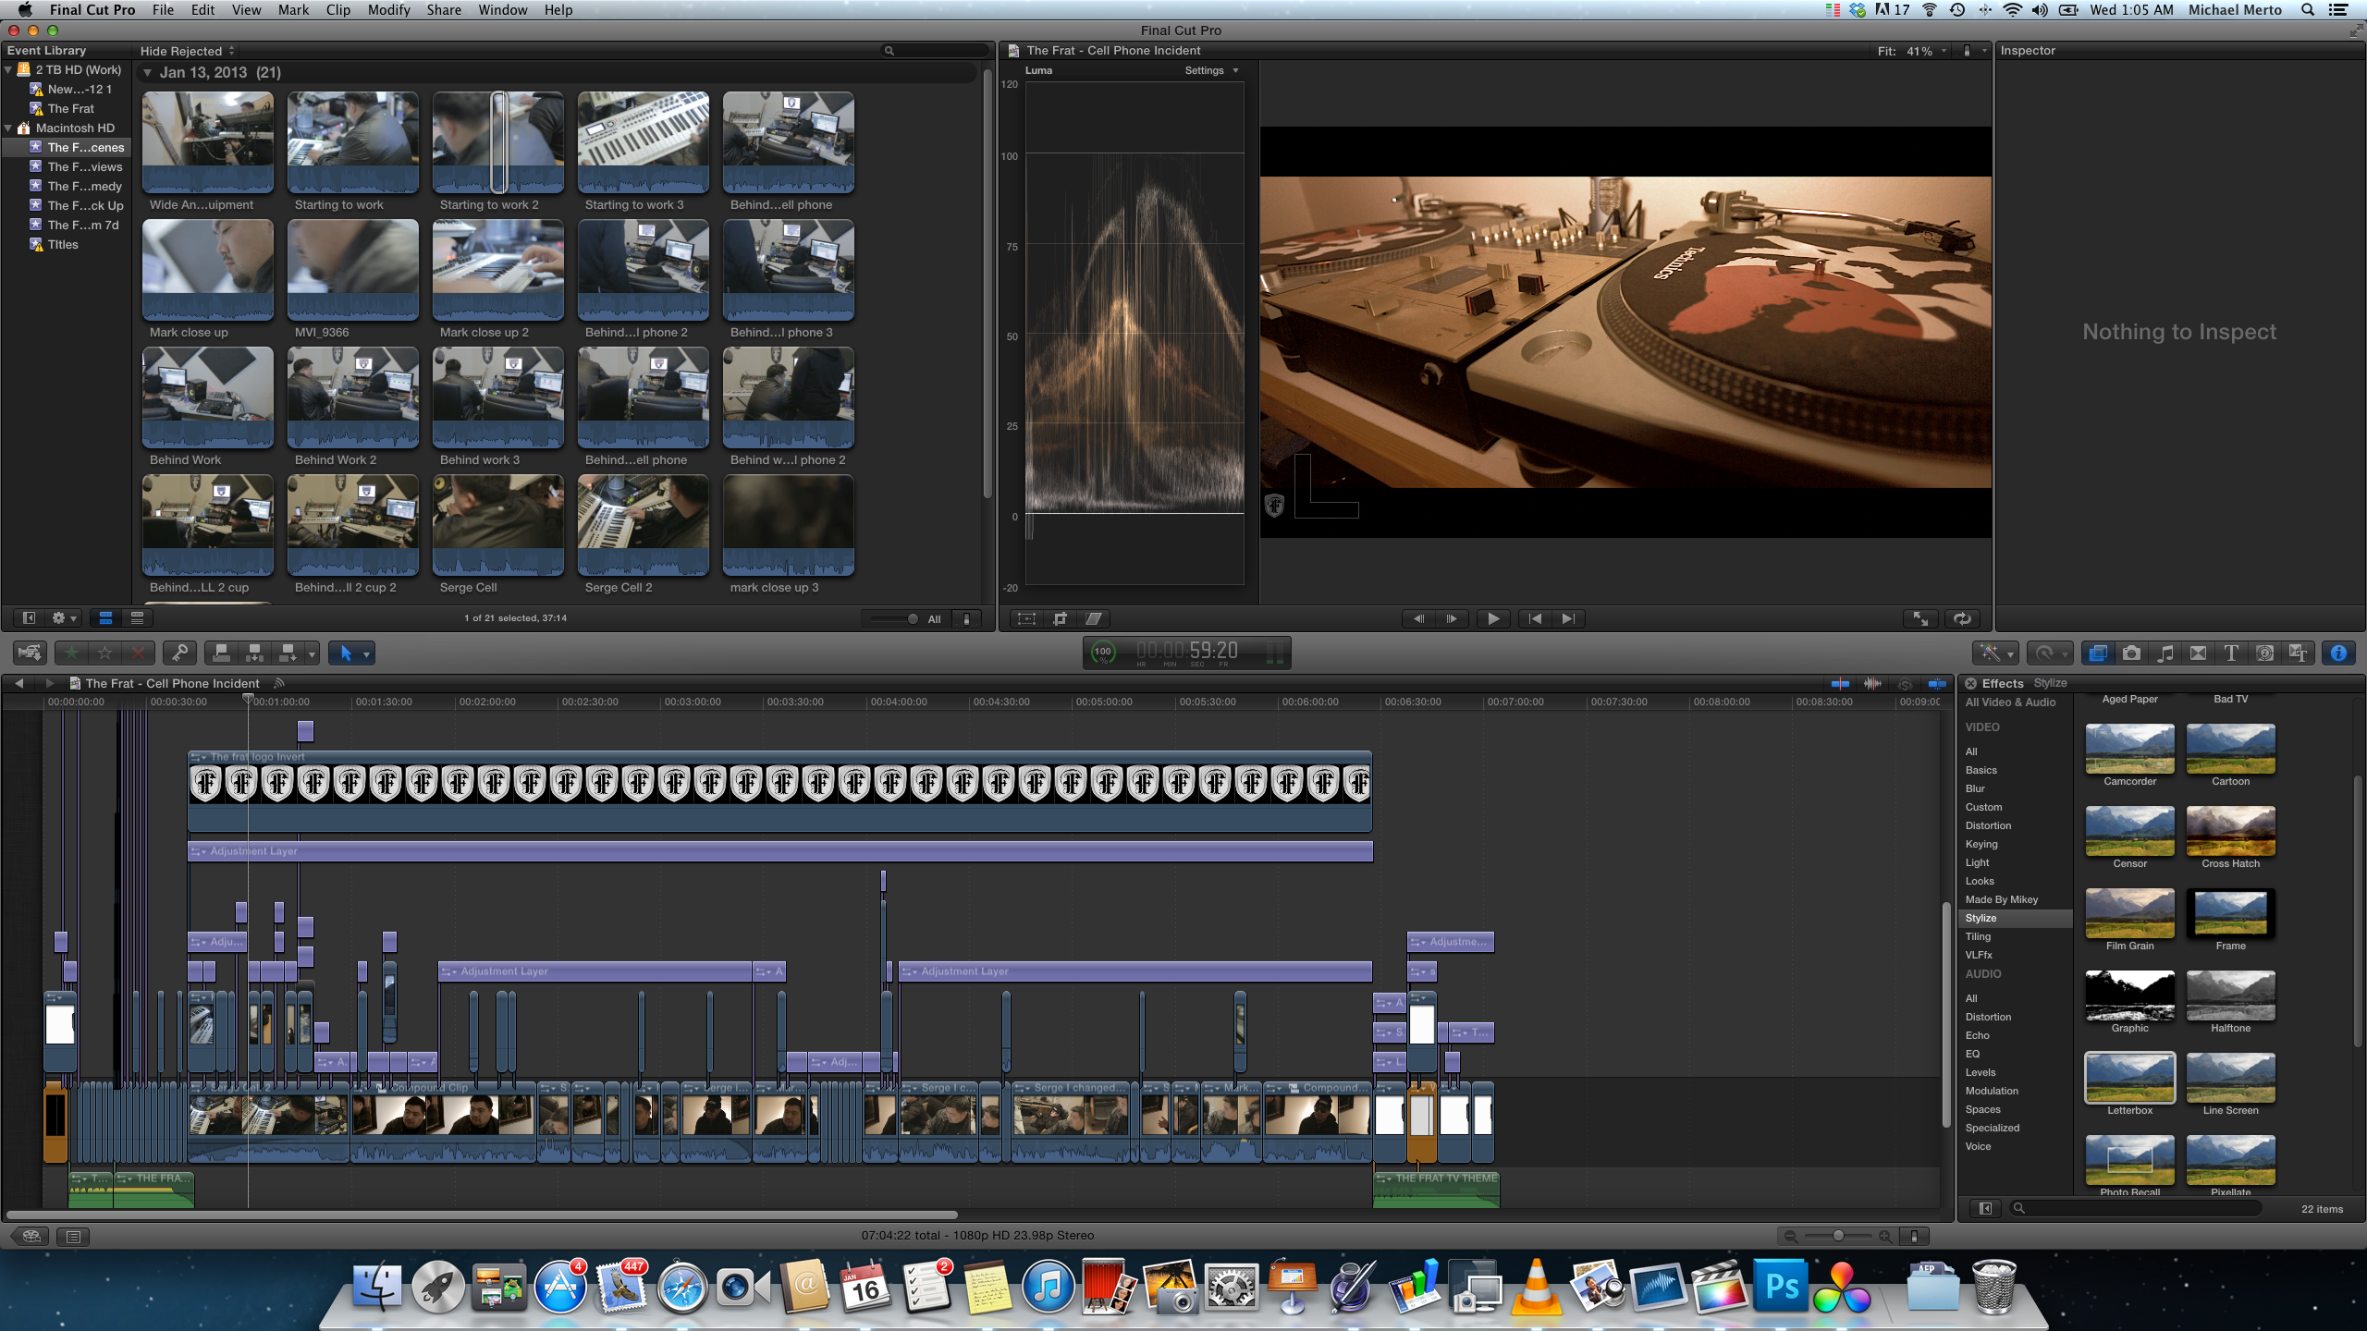Open the Modify menu
Image resolution: width=2367 pixels, height=1331 pixels.
[388, 10]
